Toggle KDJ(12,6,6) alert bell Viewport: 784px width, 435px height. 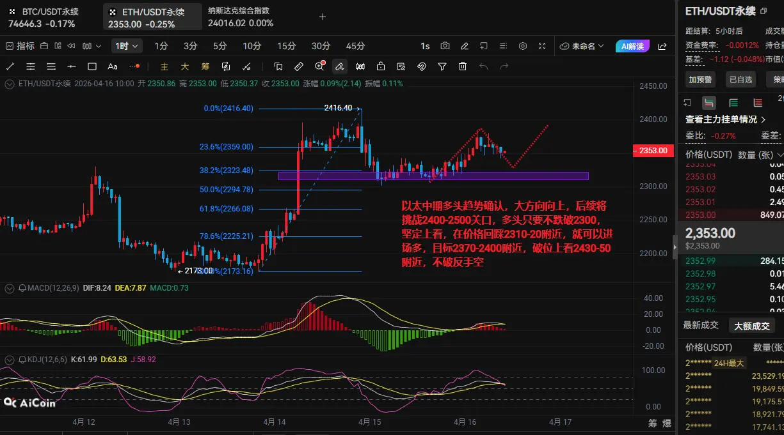23,360
